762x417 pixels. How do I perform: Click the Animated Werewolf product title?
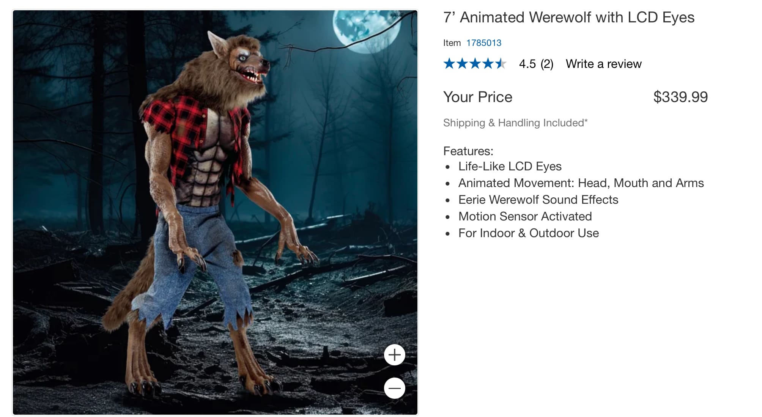click(568, 17)
